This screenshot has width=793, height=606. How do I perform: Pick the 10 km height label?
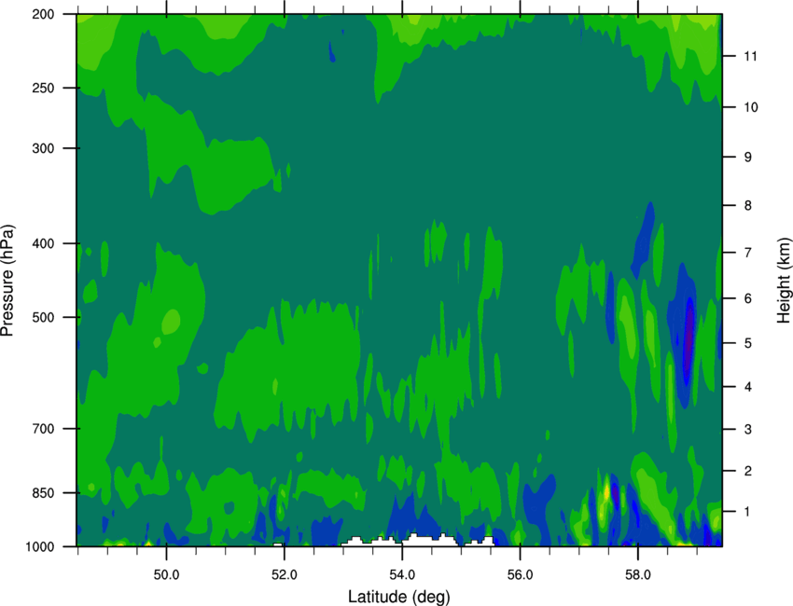(x=750, y=107)
